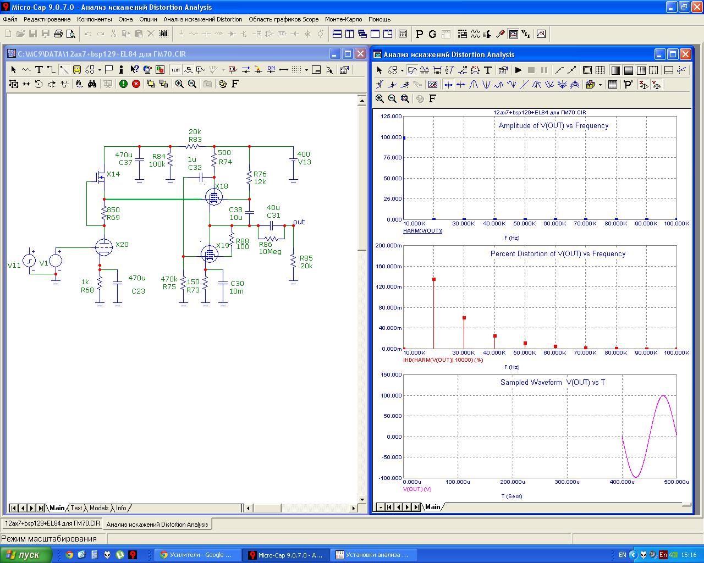Switch to the Models page tab
The image size is (704, 563).
[99, 508]
